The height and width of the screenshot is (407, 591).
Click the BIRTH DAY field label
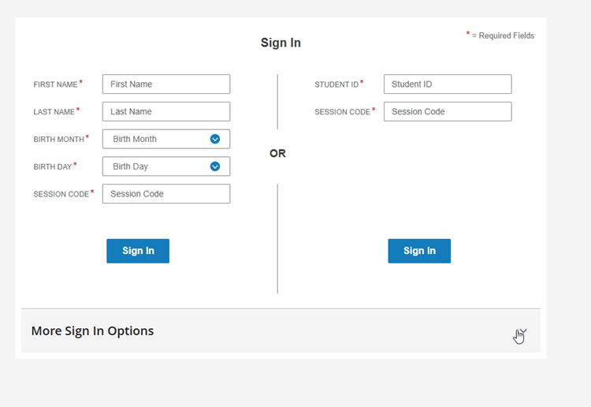tap(53, 167)
